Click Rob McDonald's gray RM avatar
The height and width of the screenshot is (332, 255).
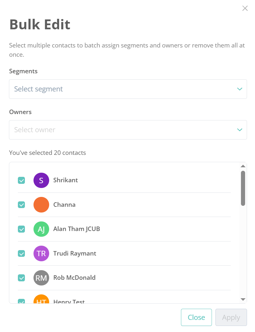pyautogui.click(x=41, y=278)
